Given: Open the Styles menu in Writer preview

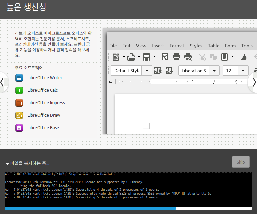Looking at the screenshot, I should (196, 46).
